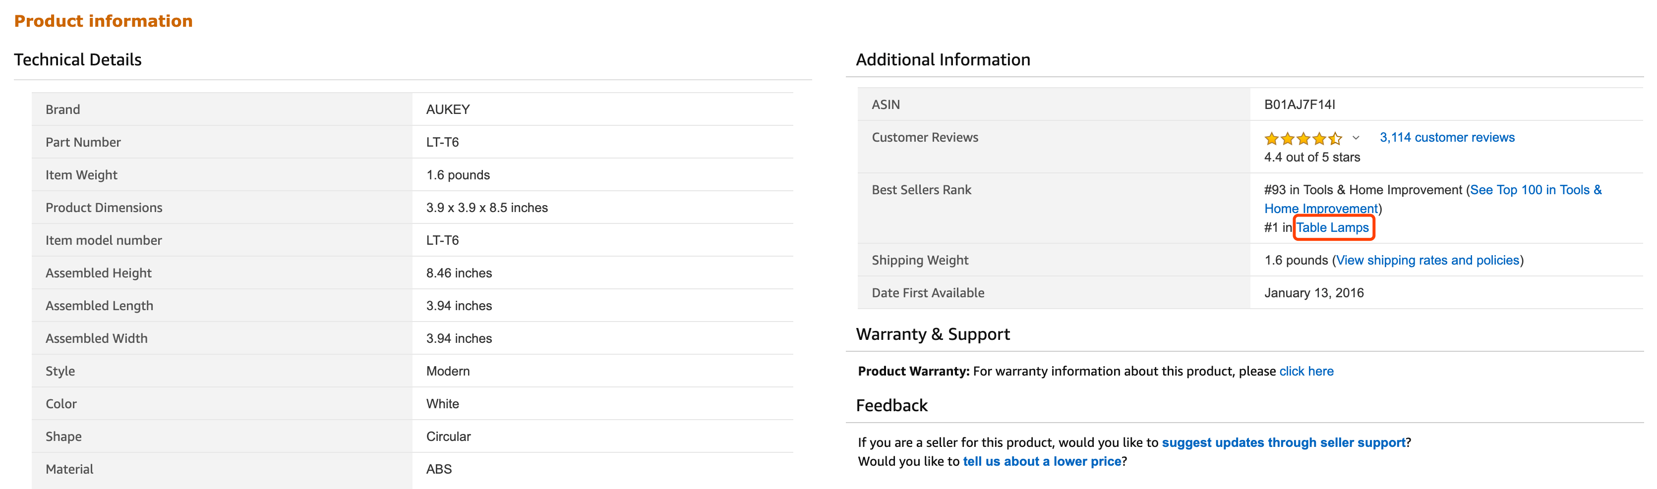Image resolution: width=1657 pixels, height=489 pixels.
Task: Open the 3,114 customer reviews link
Action: tap(1447, 138)
